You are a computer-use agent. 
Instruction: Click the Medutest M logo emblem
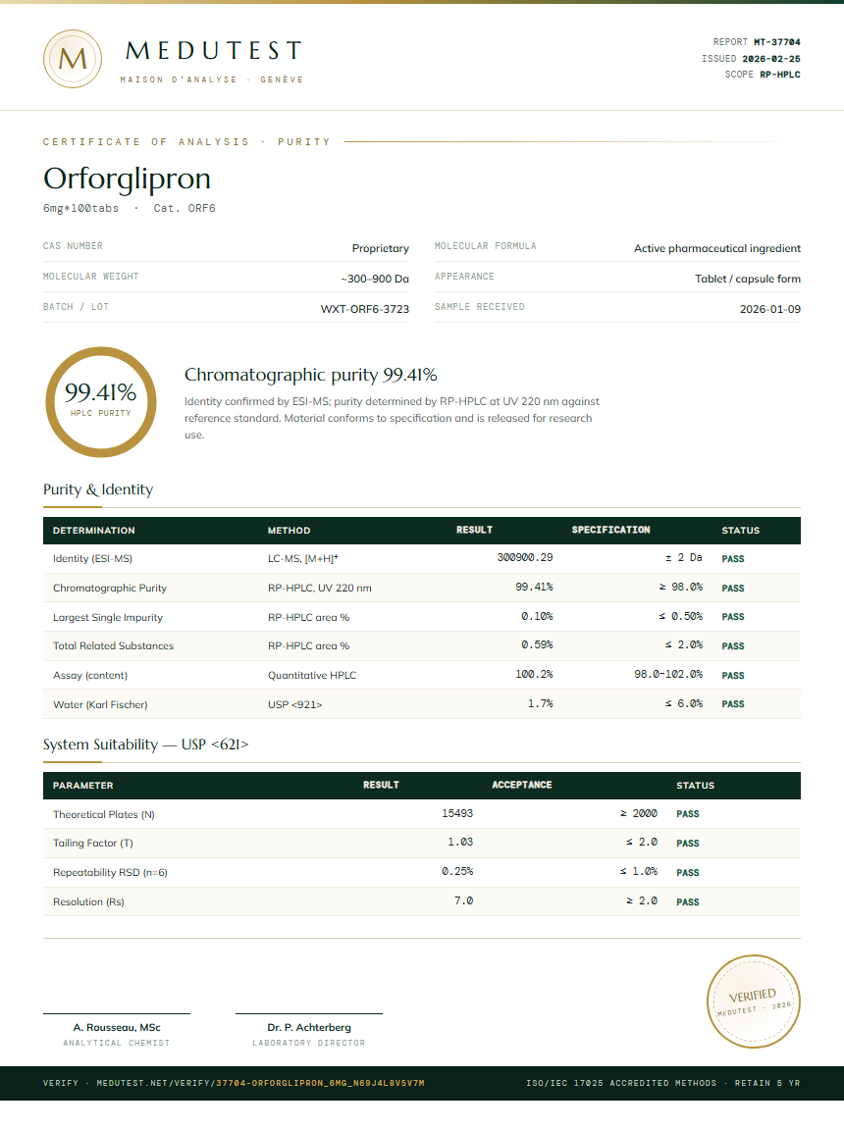point(72,59)
